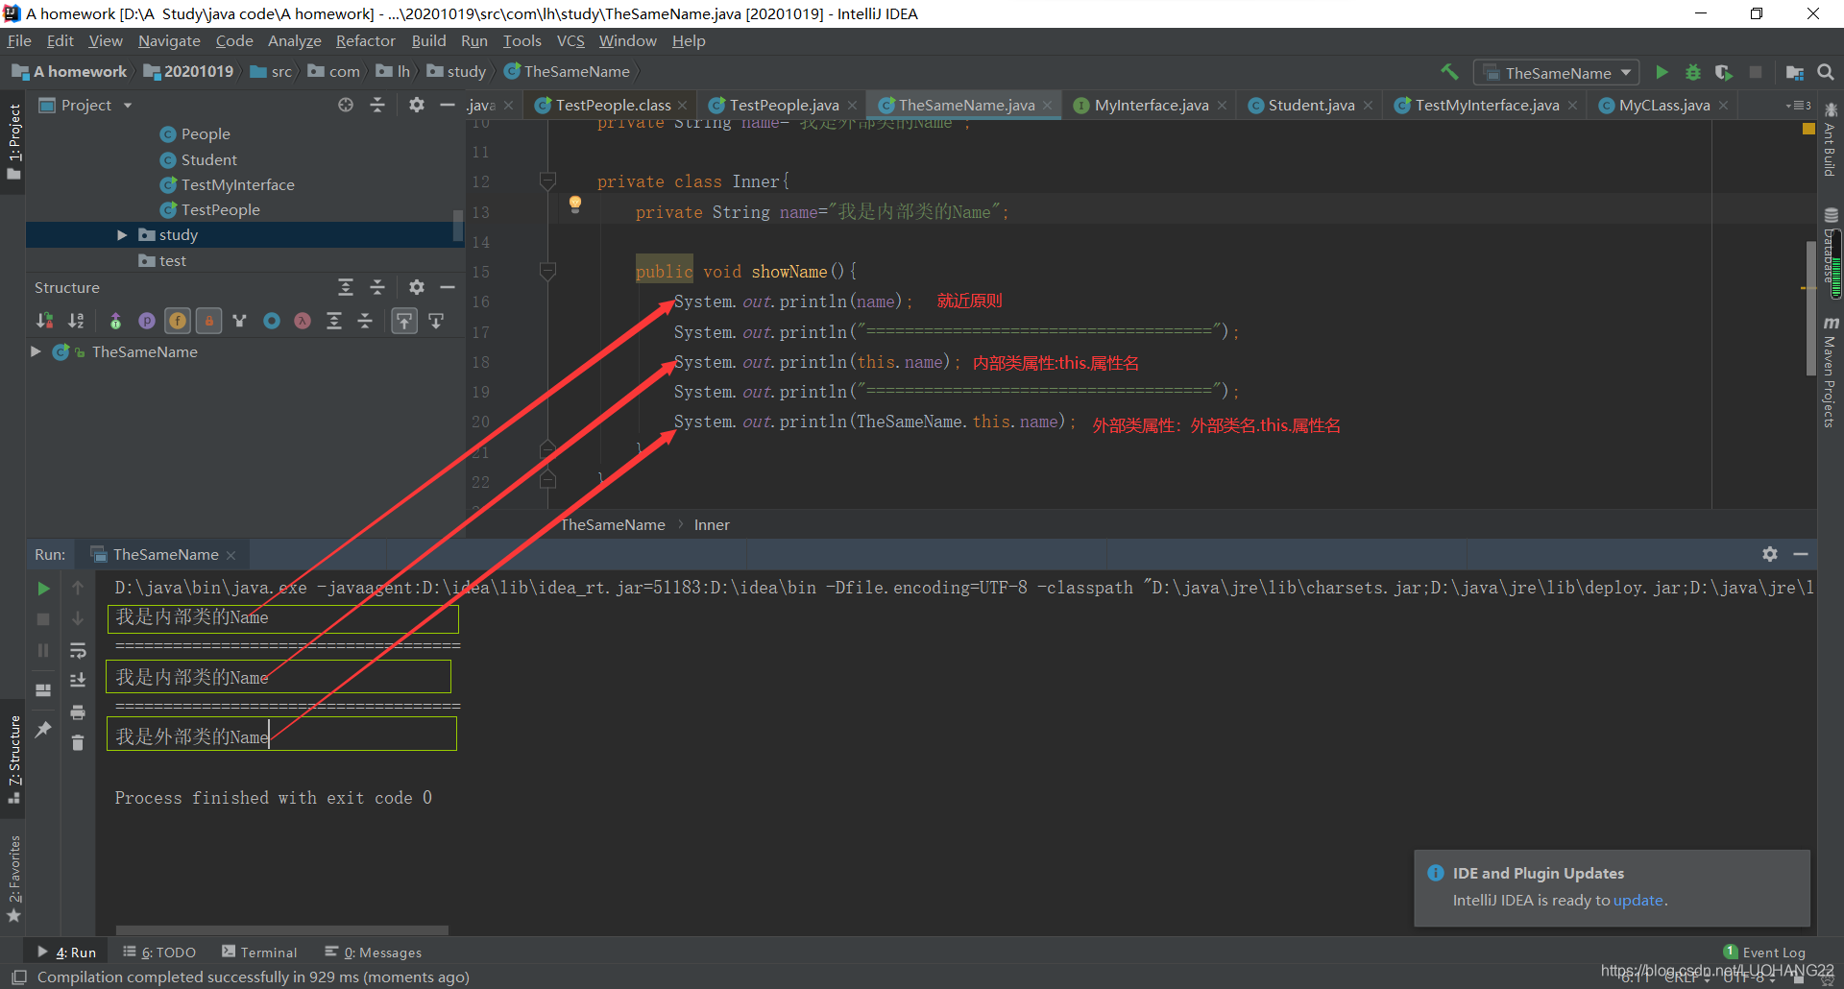This screenshot has width=1844, height=989.
Task: Open the Terminal tool window
Action: click(259, 952)
